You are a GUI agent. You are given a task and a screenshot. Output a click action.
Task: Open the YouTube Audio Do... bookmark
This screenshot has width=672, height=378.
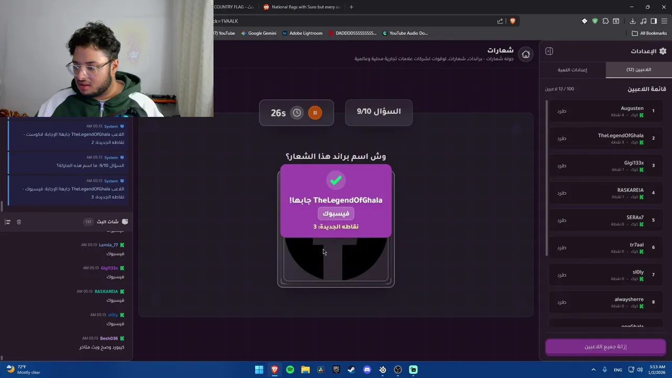405,33
